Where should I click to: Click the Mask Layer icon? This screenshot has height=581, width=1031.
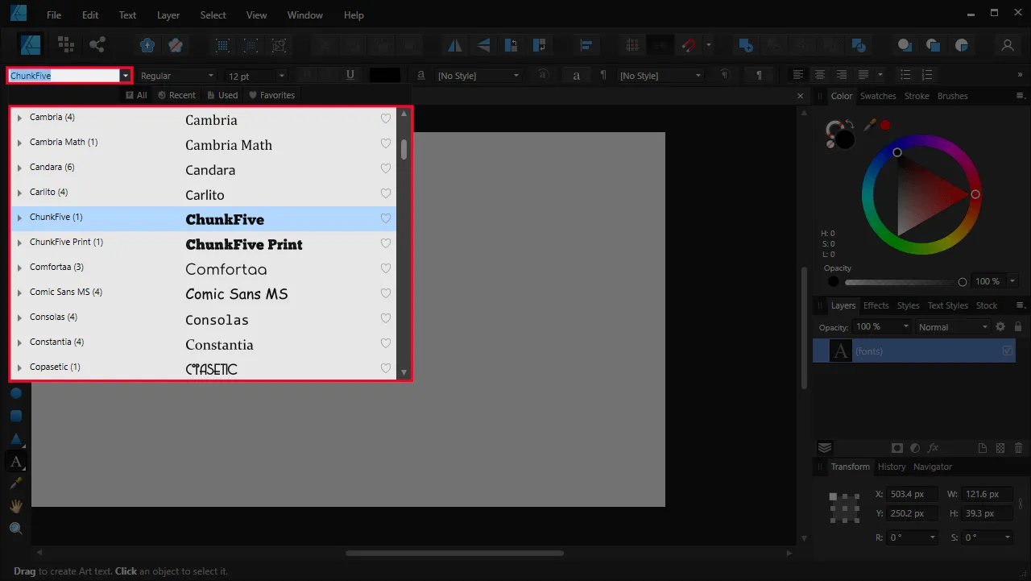click(x=897, y=448)
